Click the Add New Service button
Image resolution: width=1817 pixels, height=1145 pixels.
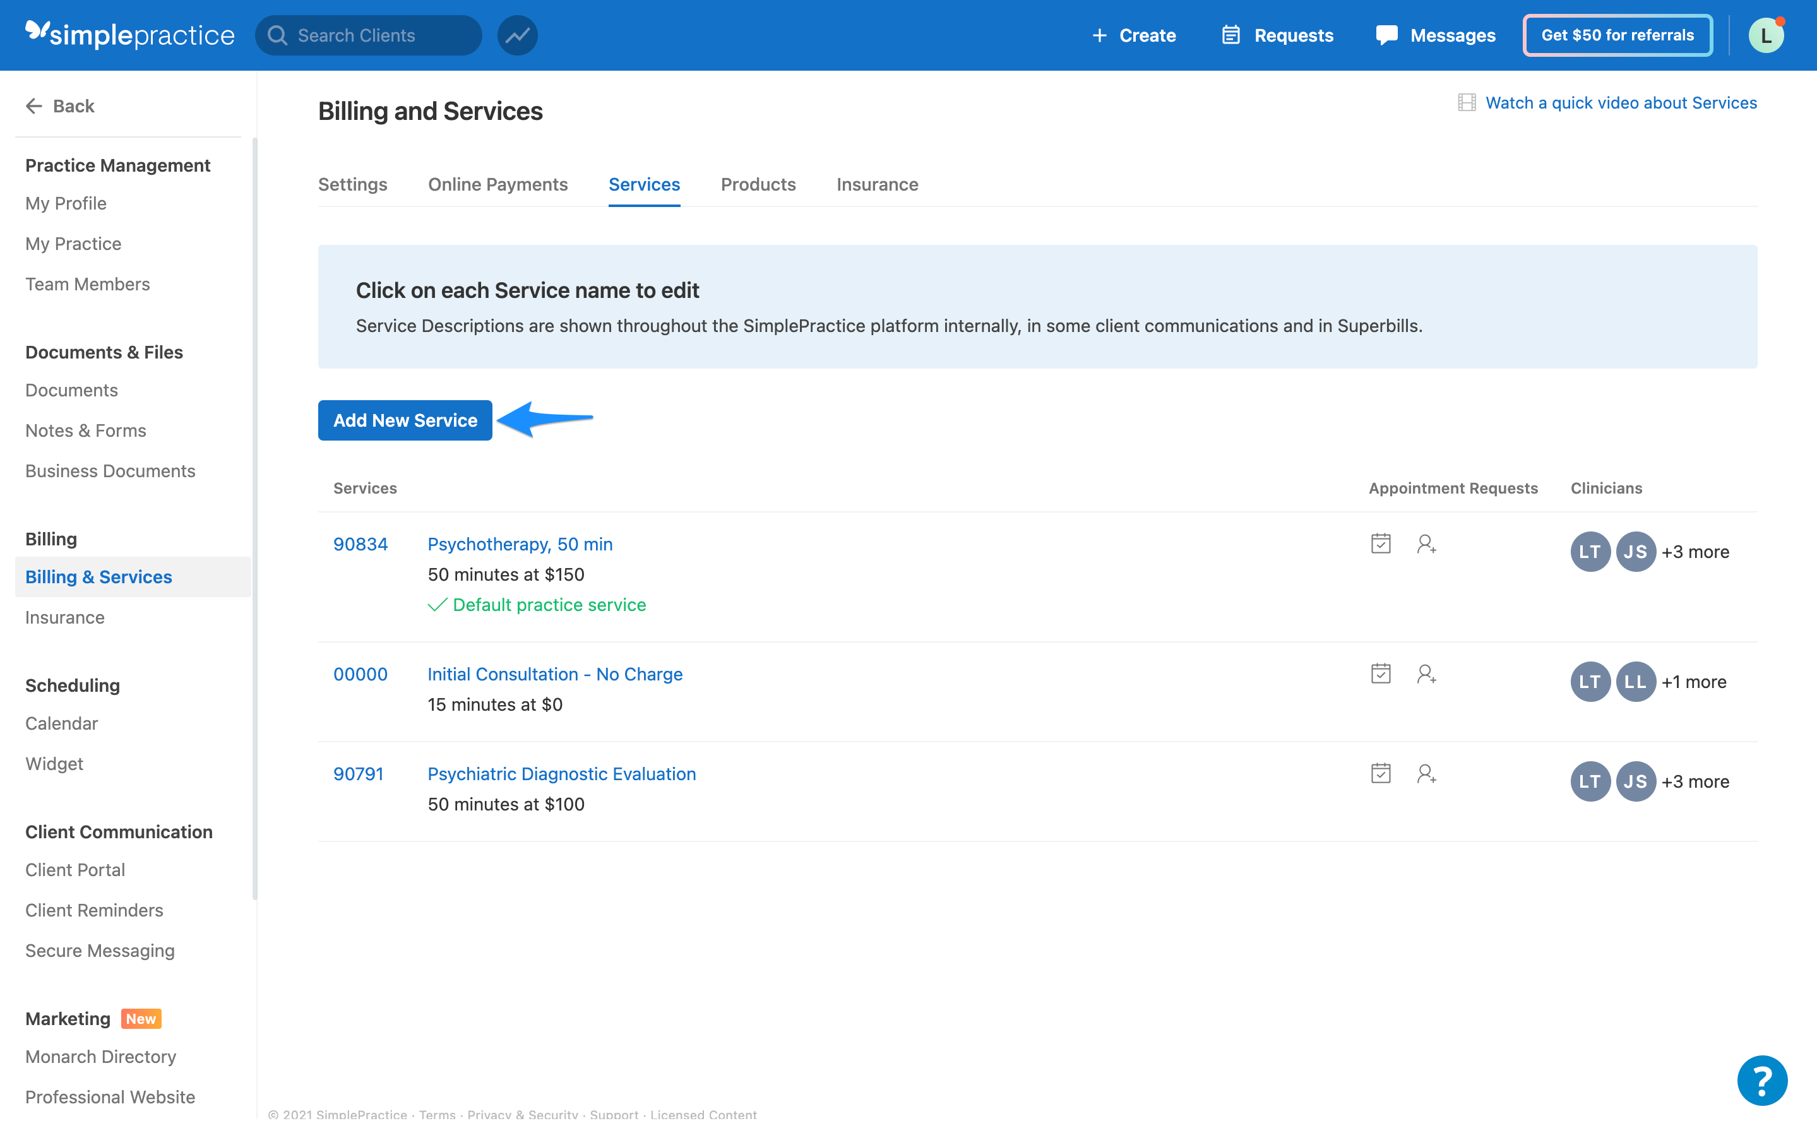coord(405,420)
